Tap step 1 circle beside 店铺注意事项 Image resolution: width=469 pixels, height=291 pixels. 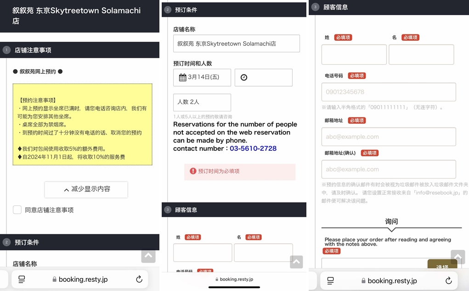pyautogui.click(x=6, y=50)
